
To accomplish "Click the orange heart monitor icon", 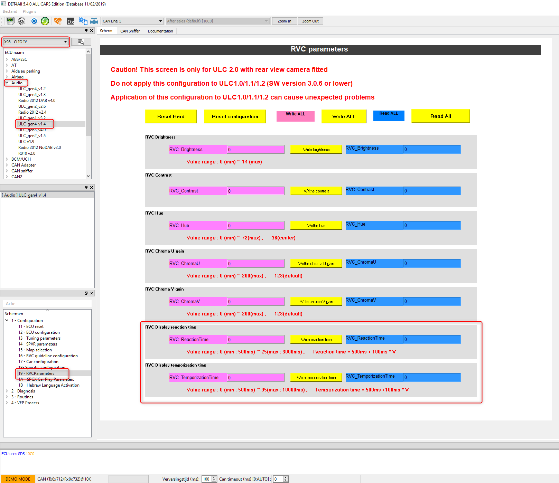I will [x=58, y=21].
